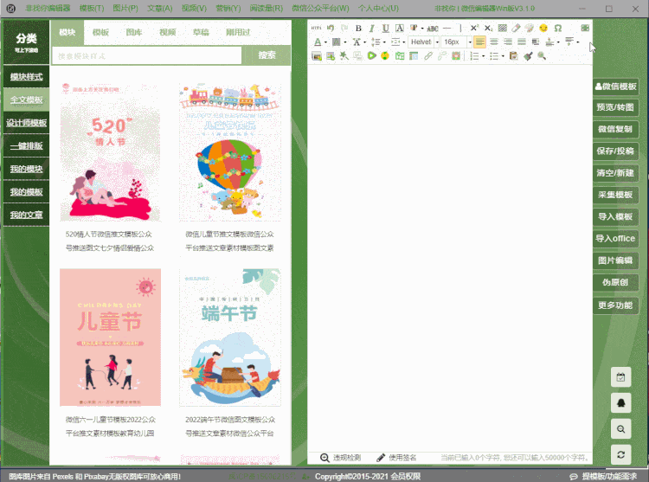Open 设计师模板 category in sidebar
Viewport: 649px width, 482px height.
tap(27, 123)
